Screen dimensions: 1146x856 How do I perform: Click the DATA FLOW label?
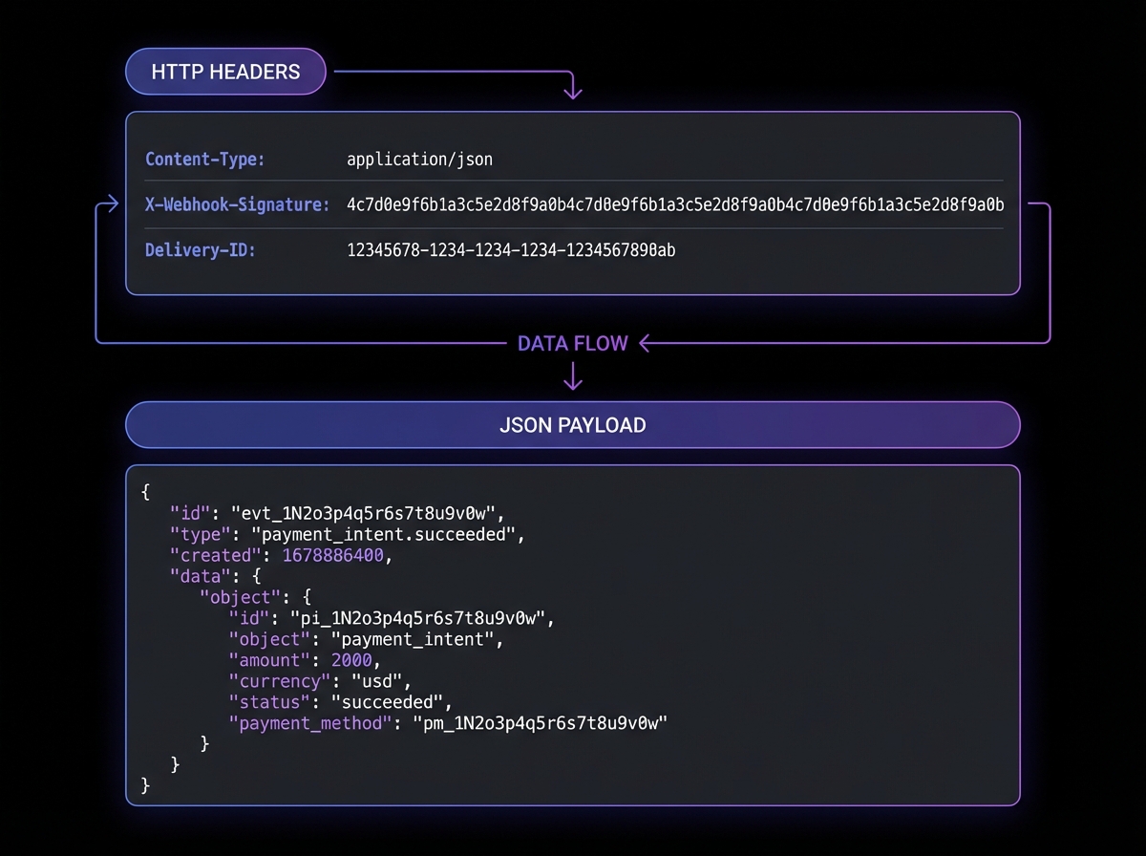pyautogui.click(x=573, y=343)
